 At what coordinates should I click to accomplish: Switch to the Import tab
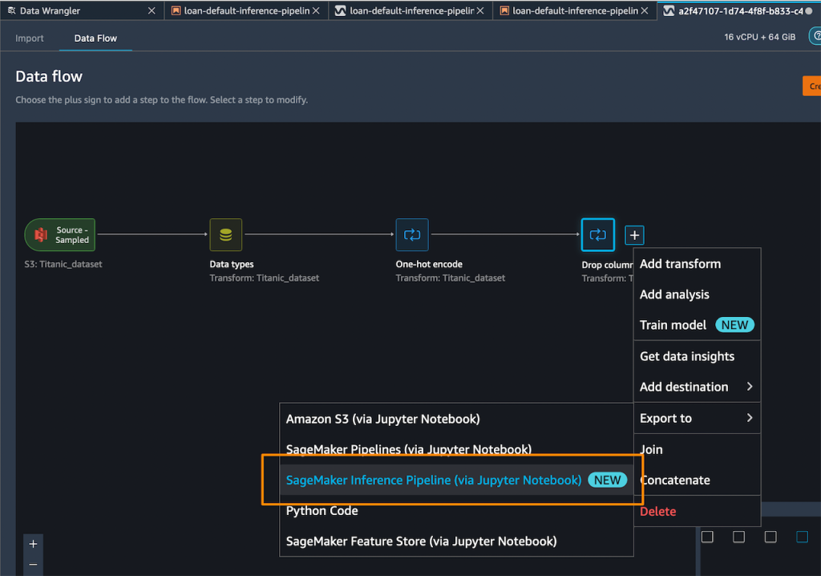click(30, 39)
